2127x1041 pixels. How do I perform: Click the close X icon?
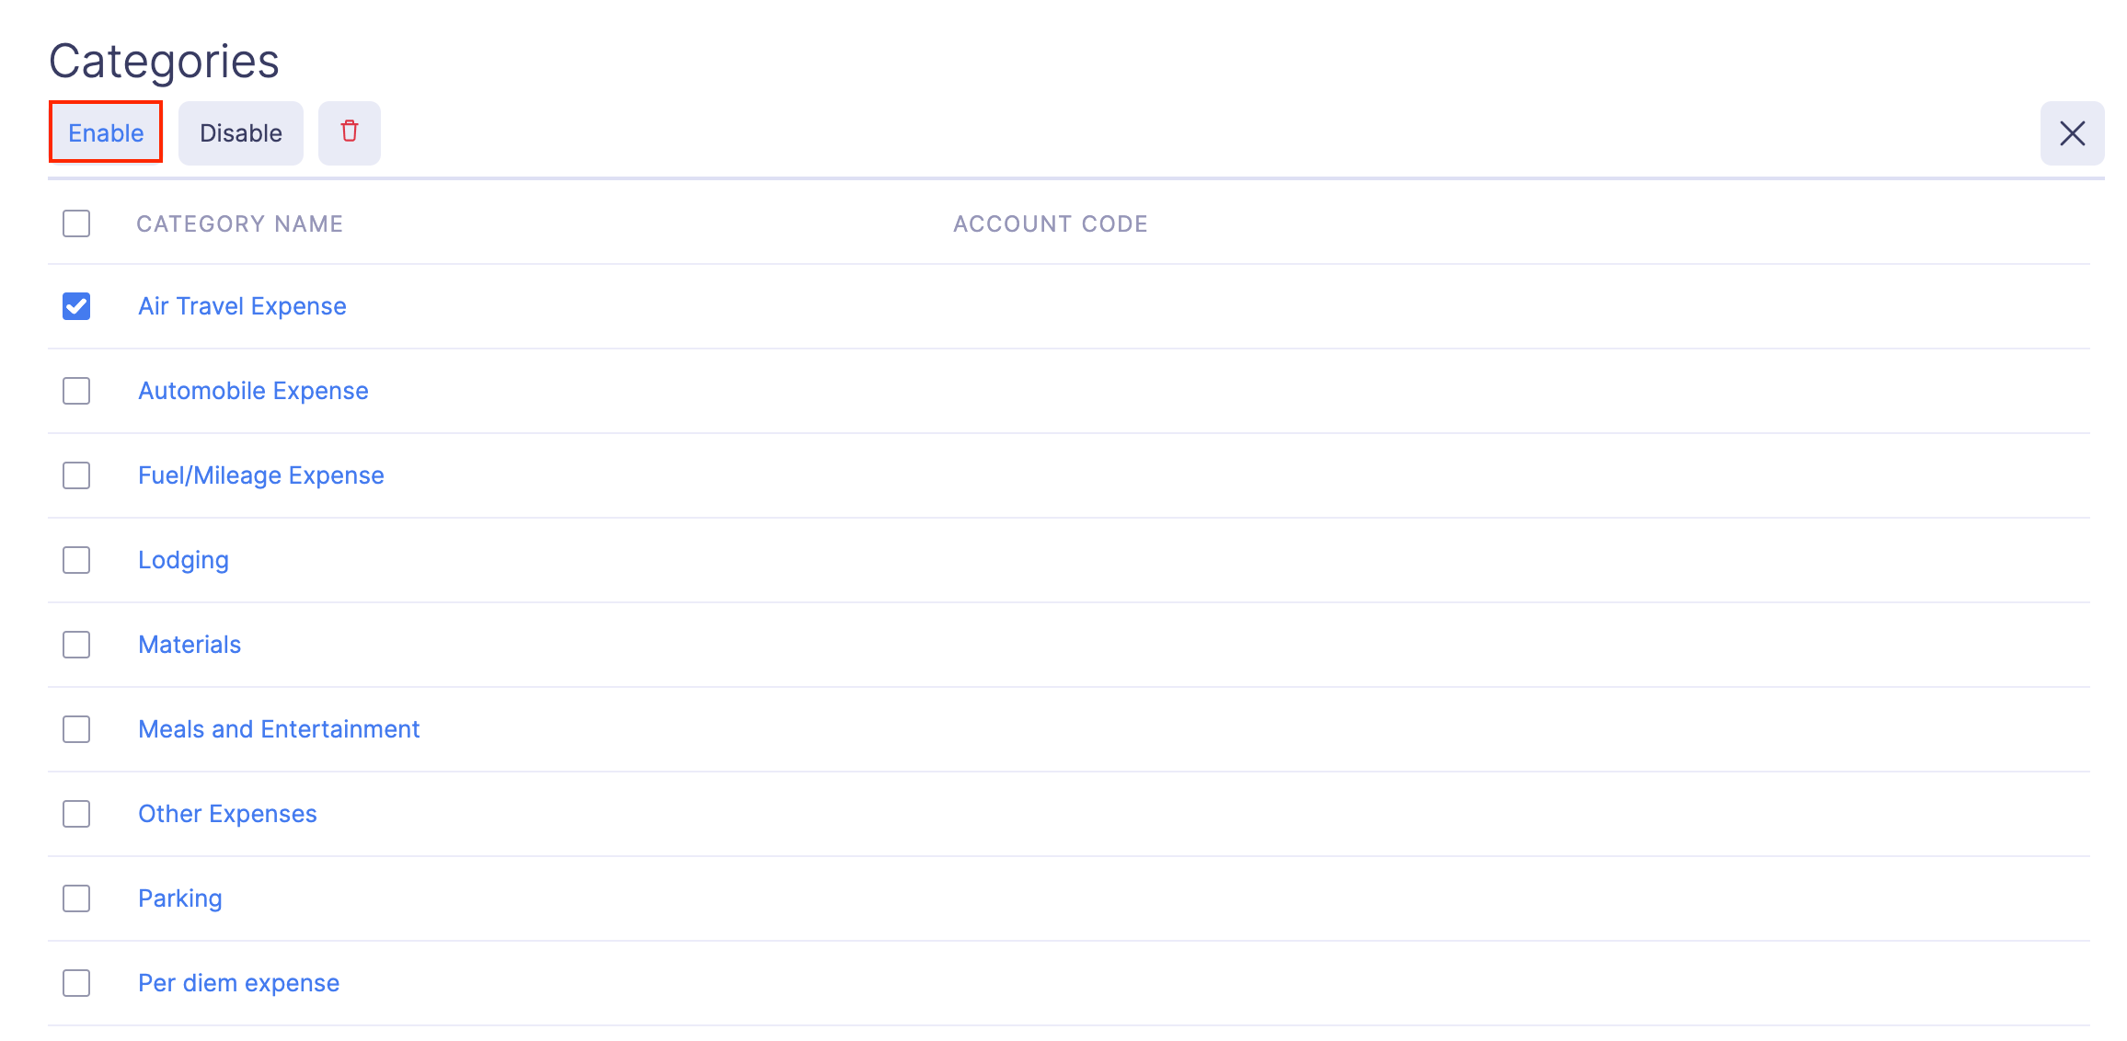tap(2072, 133)
